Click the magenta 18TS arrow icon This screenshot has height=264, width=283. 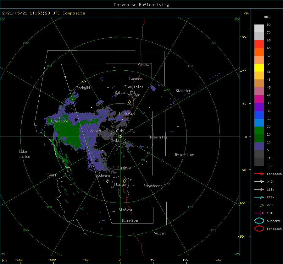click(x=259, y=213)
